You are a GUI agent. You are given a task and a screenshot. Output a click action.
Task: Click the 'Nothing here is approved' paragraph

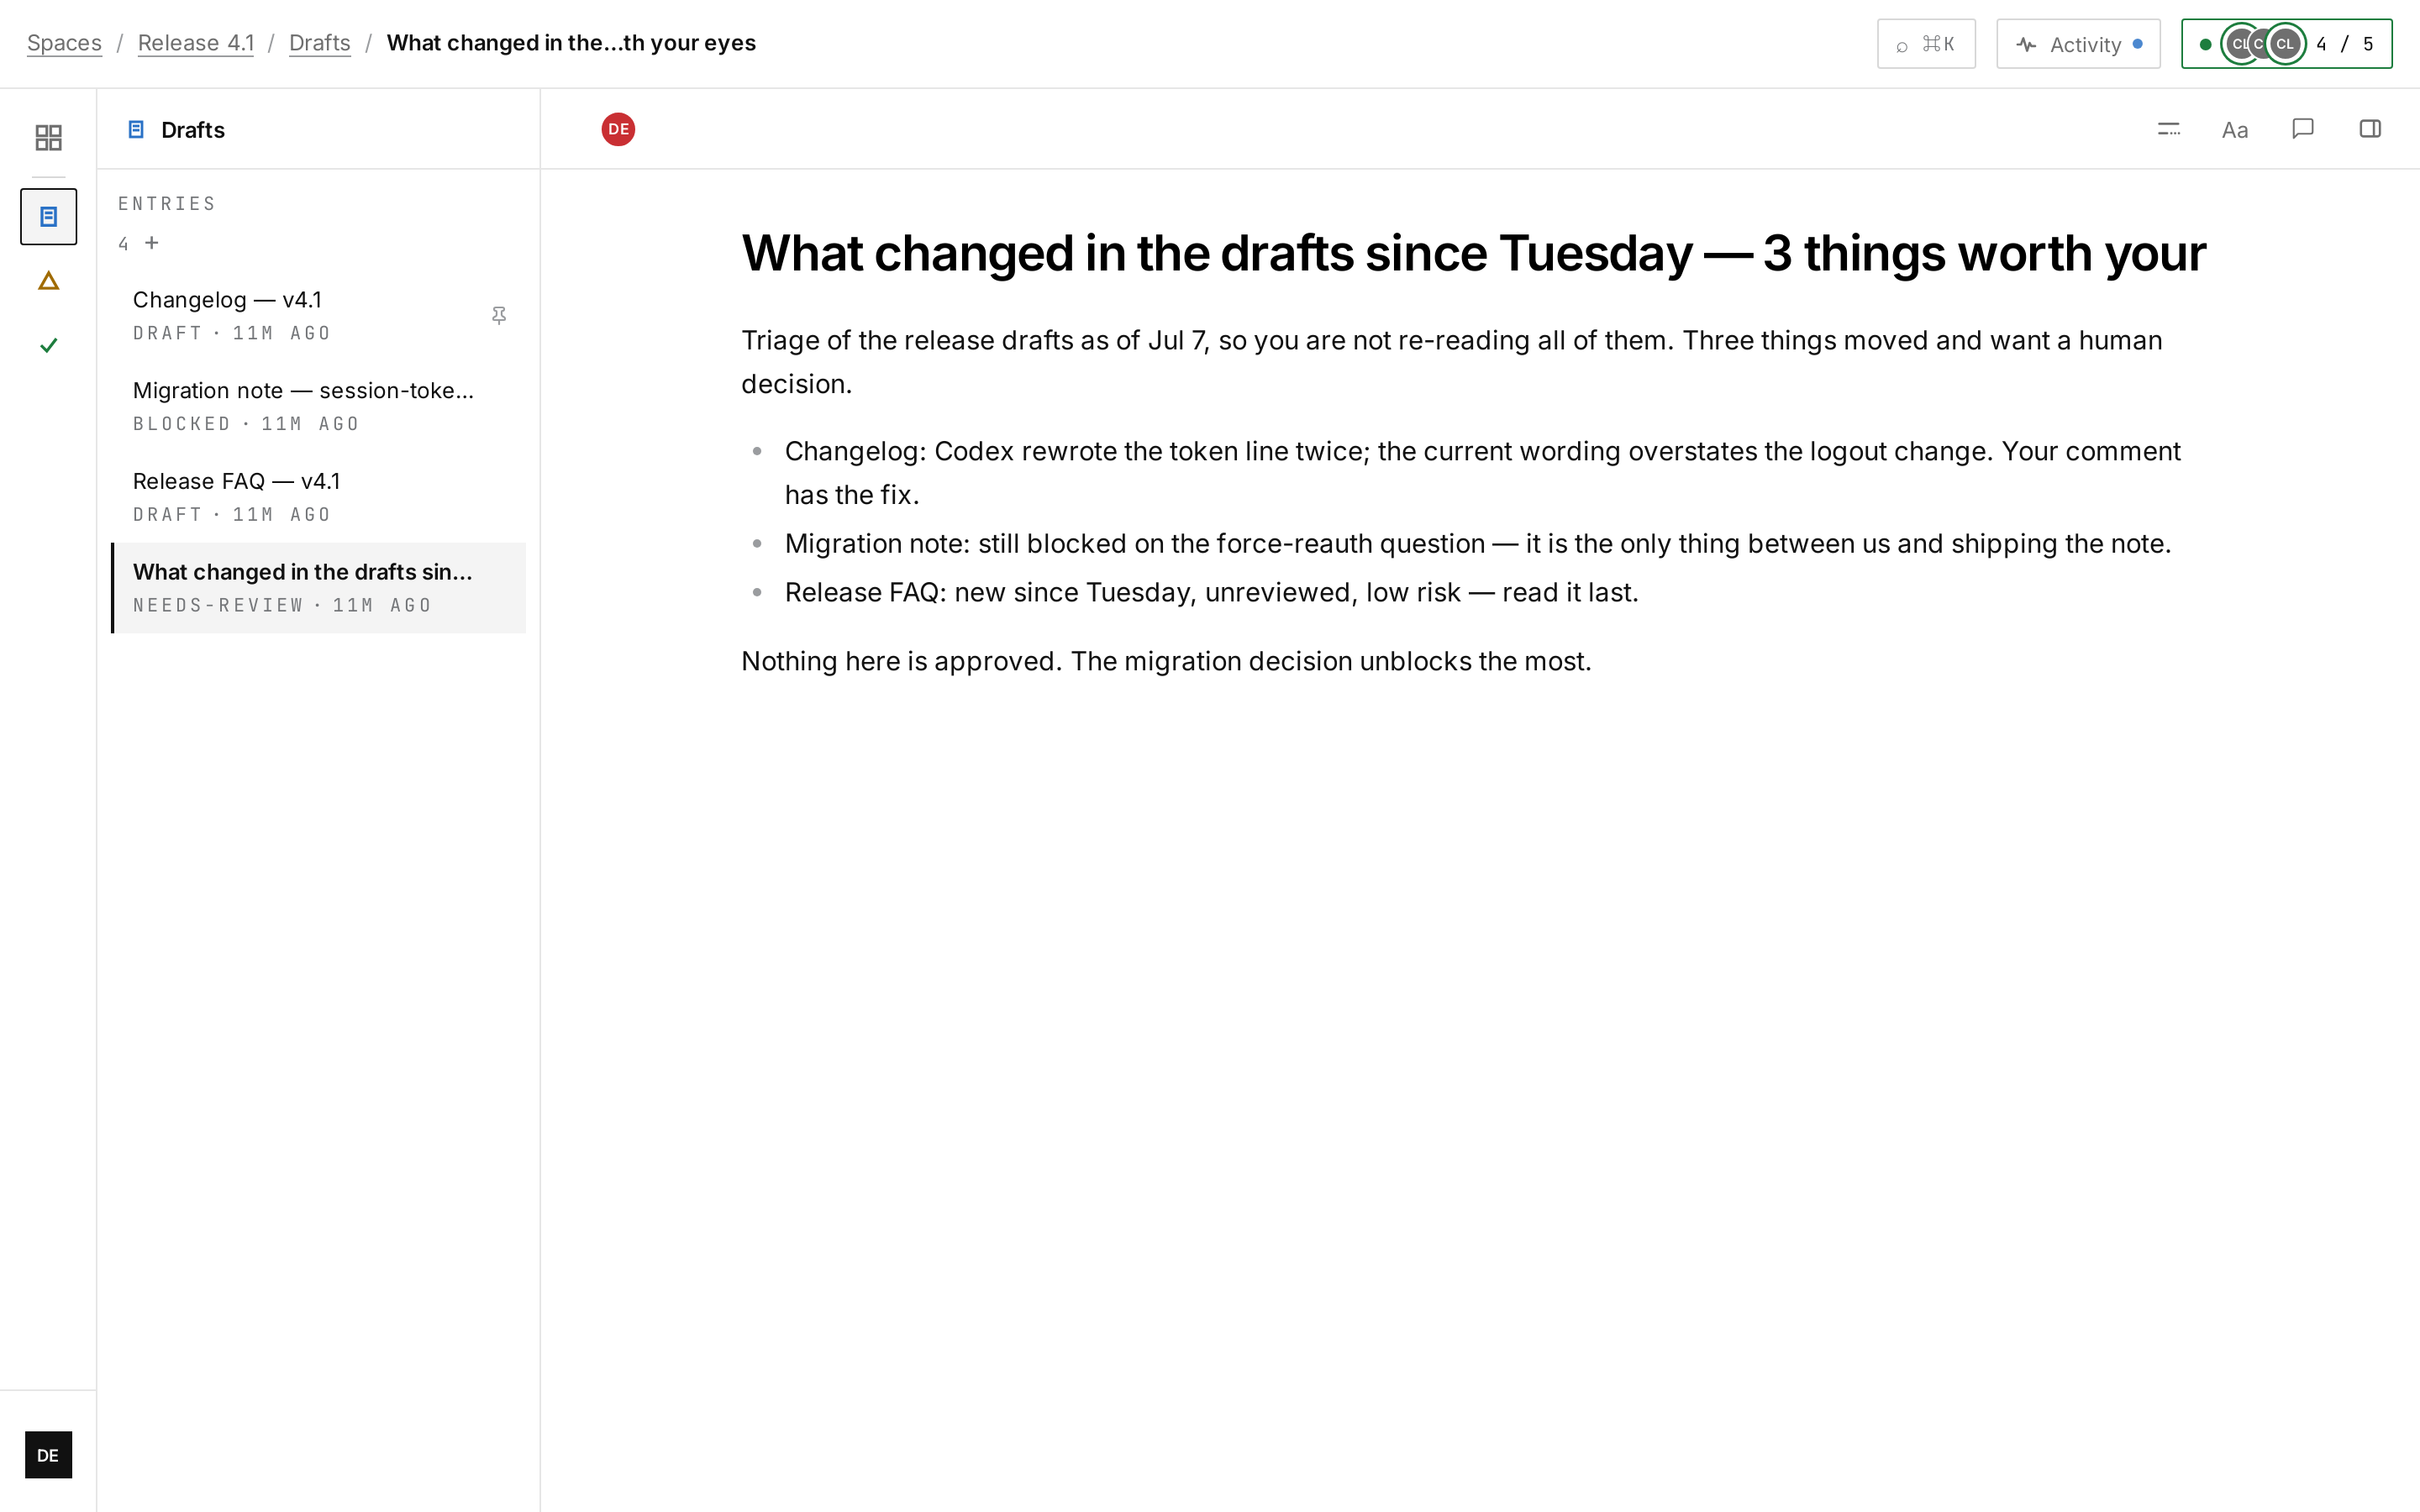click(x=1166, y=661)
